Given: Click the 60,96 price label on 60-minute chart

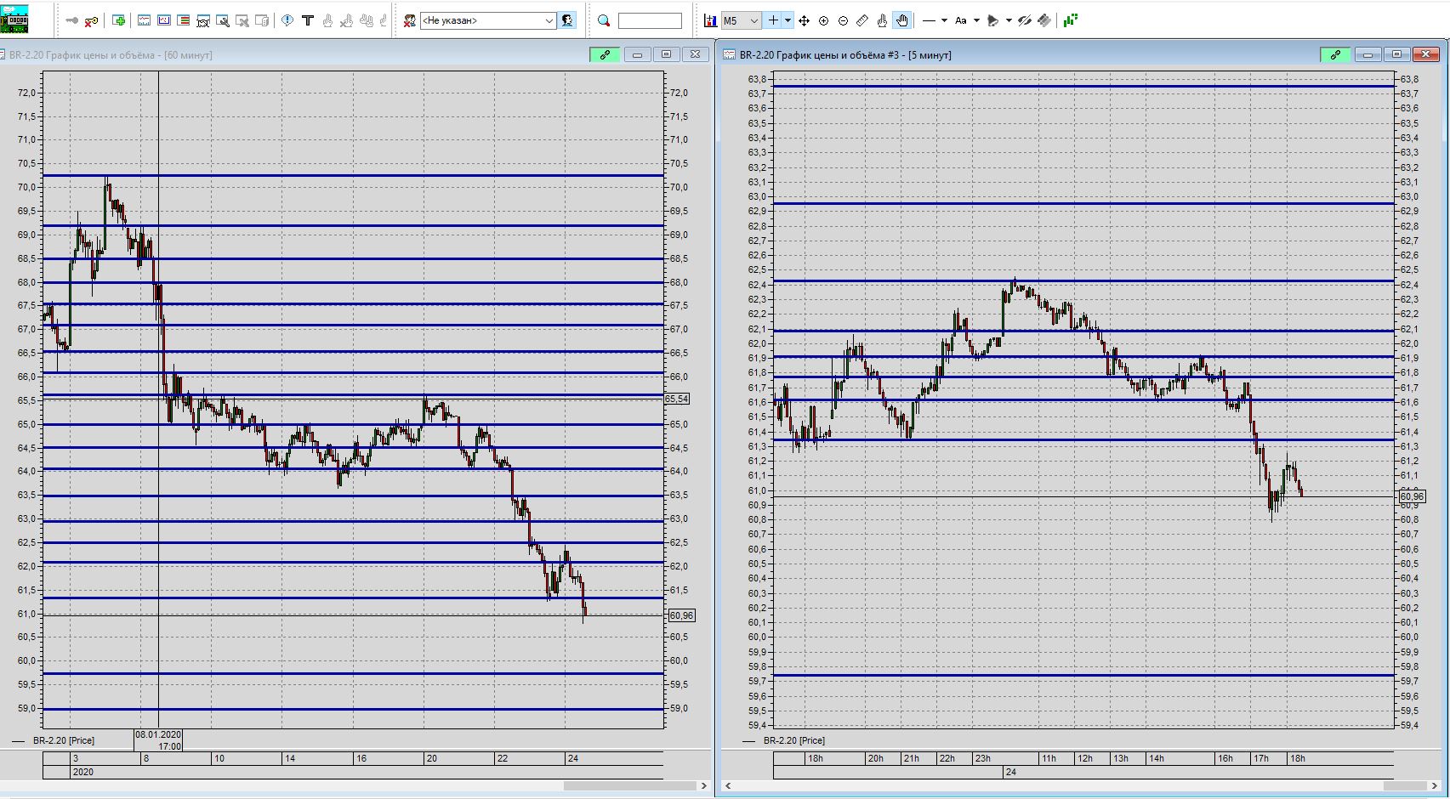Looking at the screenshot, I should (x=682, y=615).
